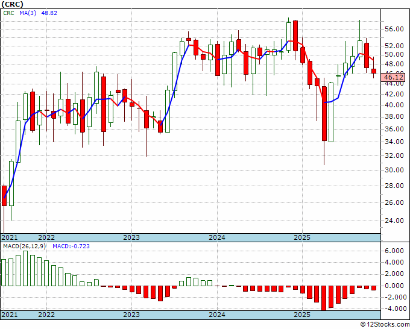Click the MACD(26,12,9) indicator label
Viewport: 410px width, 329px height.
tap(24, 246)
